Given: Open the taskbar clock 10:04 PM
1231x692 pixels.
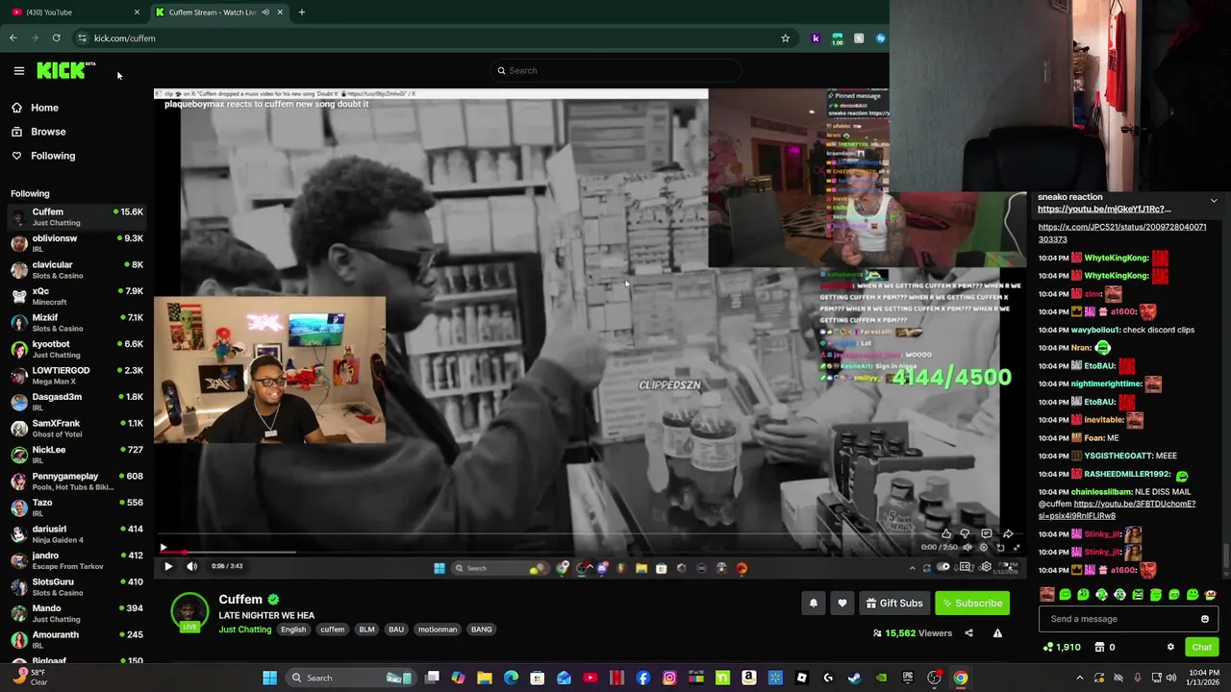Looking at the screenshot, I should [1204, 678].
